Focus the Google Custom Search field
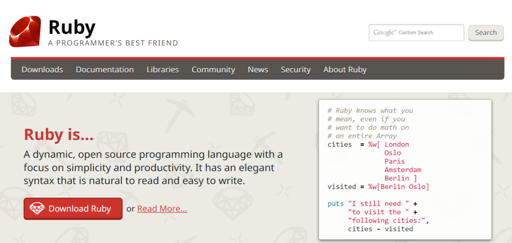Viewport: 512px width, 243px height. (x=416, y=32)
